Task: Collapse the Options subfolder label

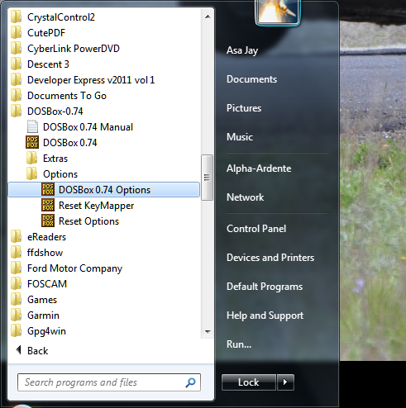Action: [x=60, y=174]
